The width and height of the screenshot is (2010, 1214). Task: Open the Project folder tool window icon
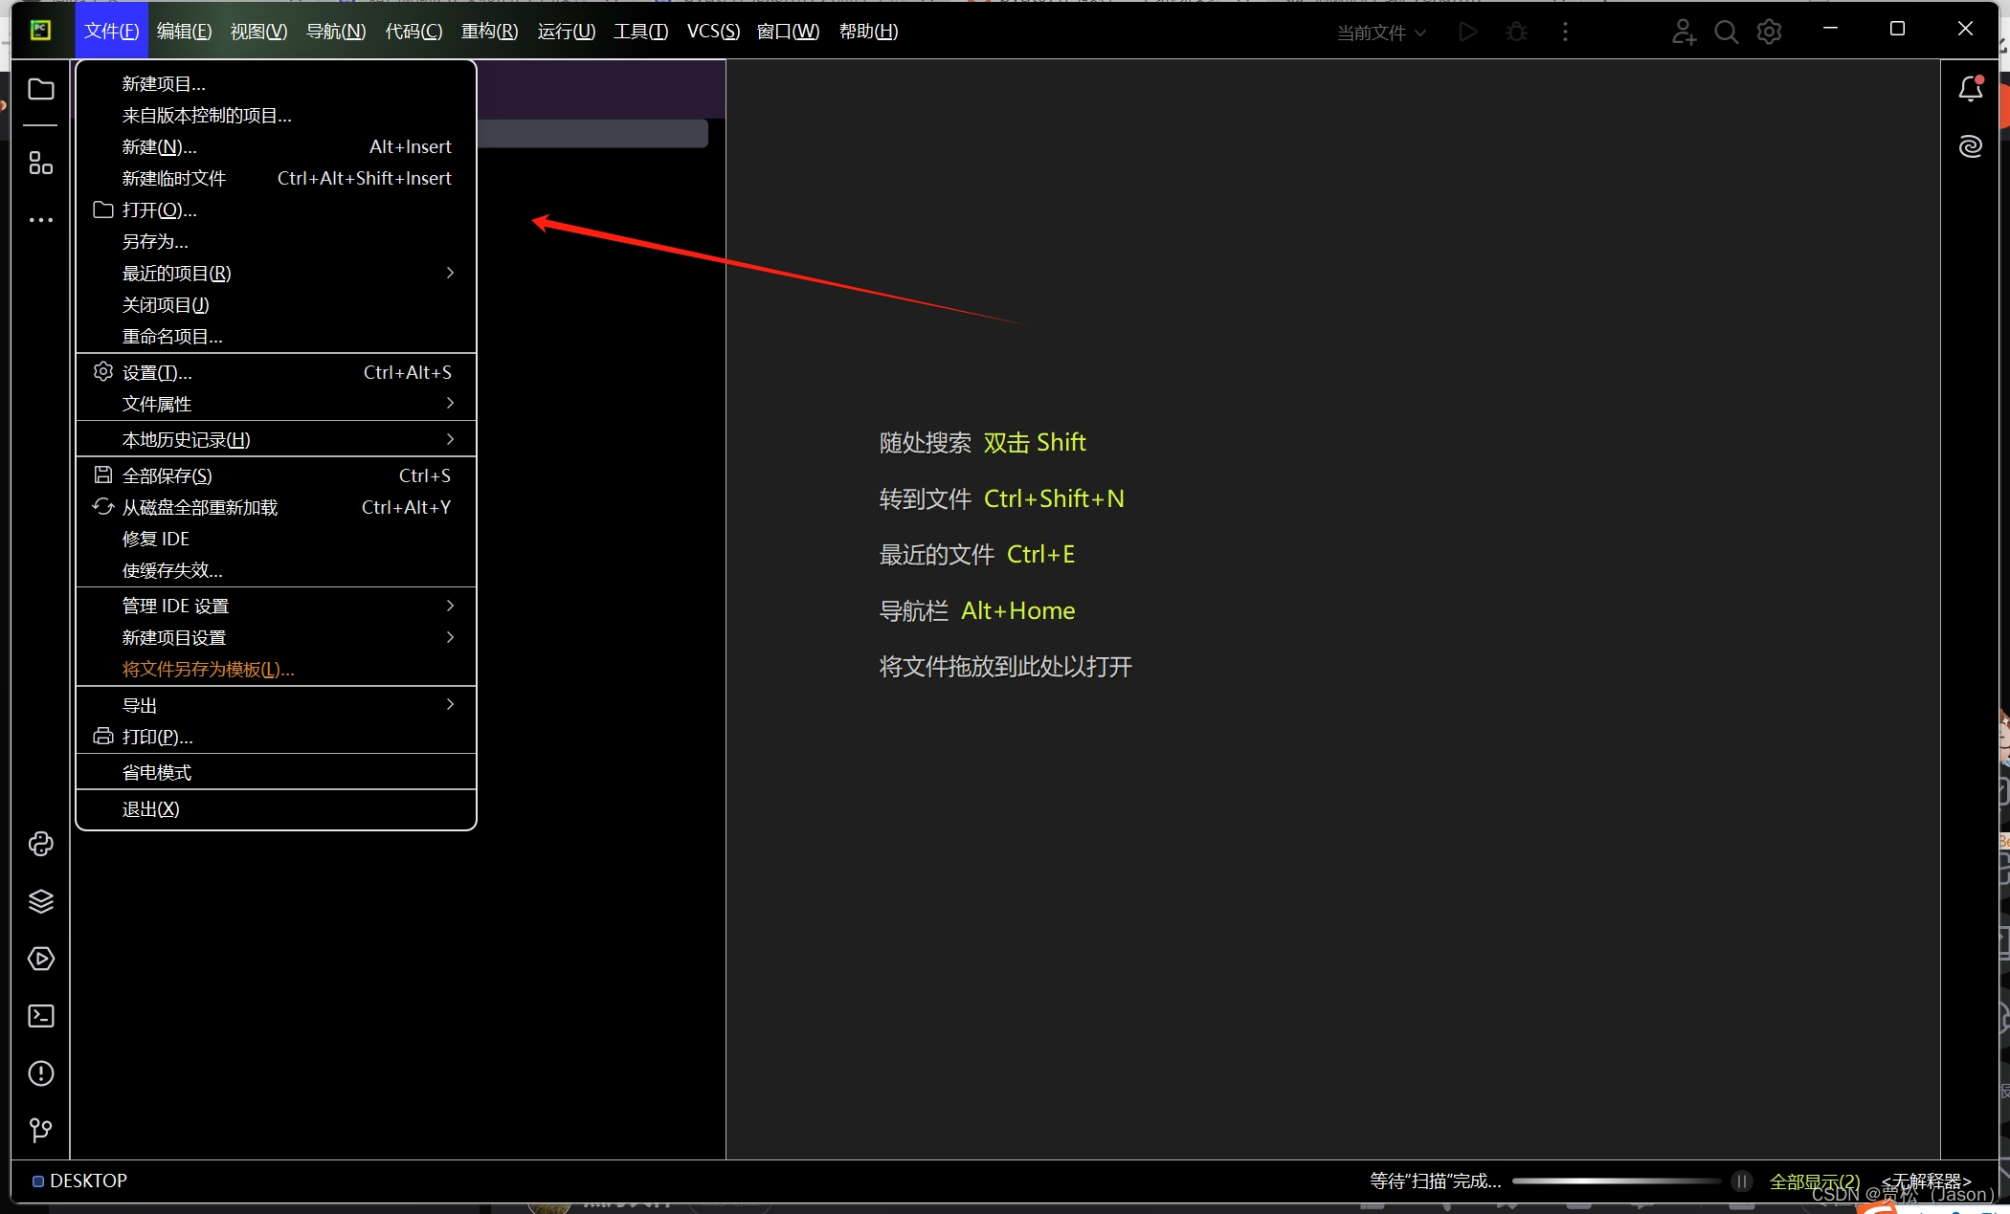click(x=40, y=89)
